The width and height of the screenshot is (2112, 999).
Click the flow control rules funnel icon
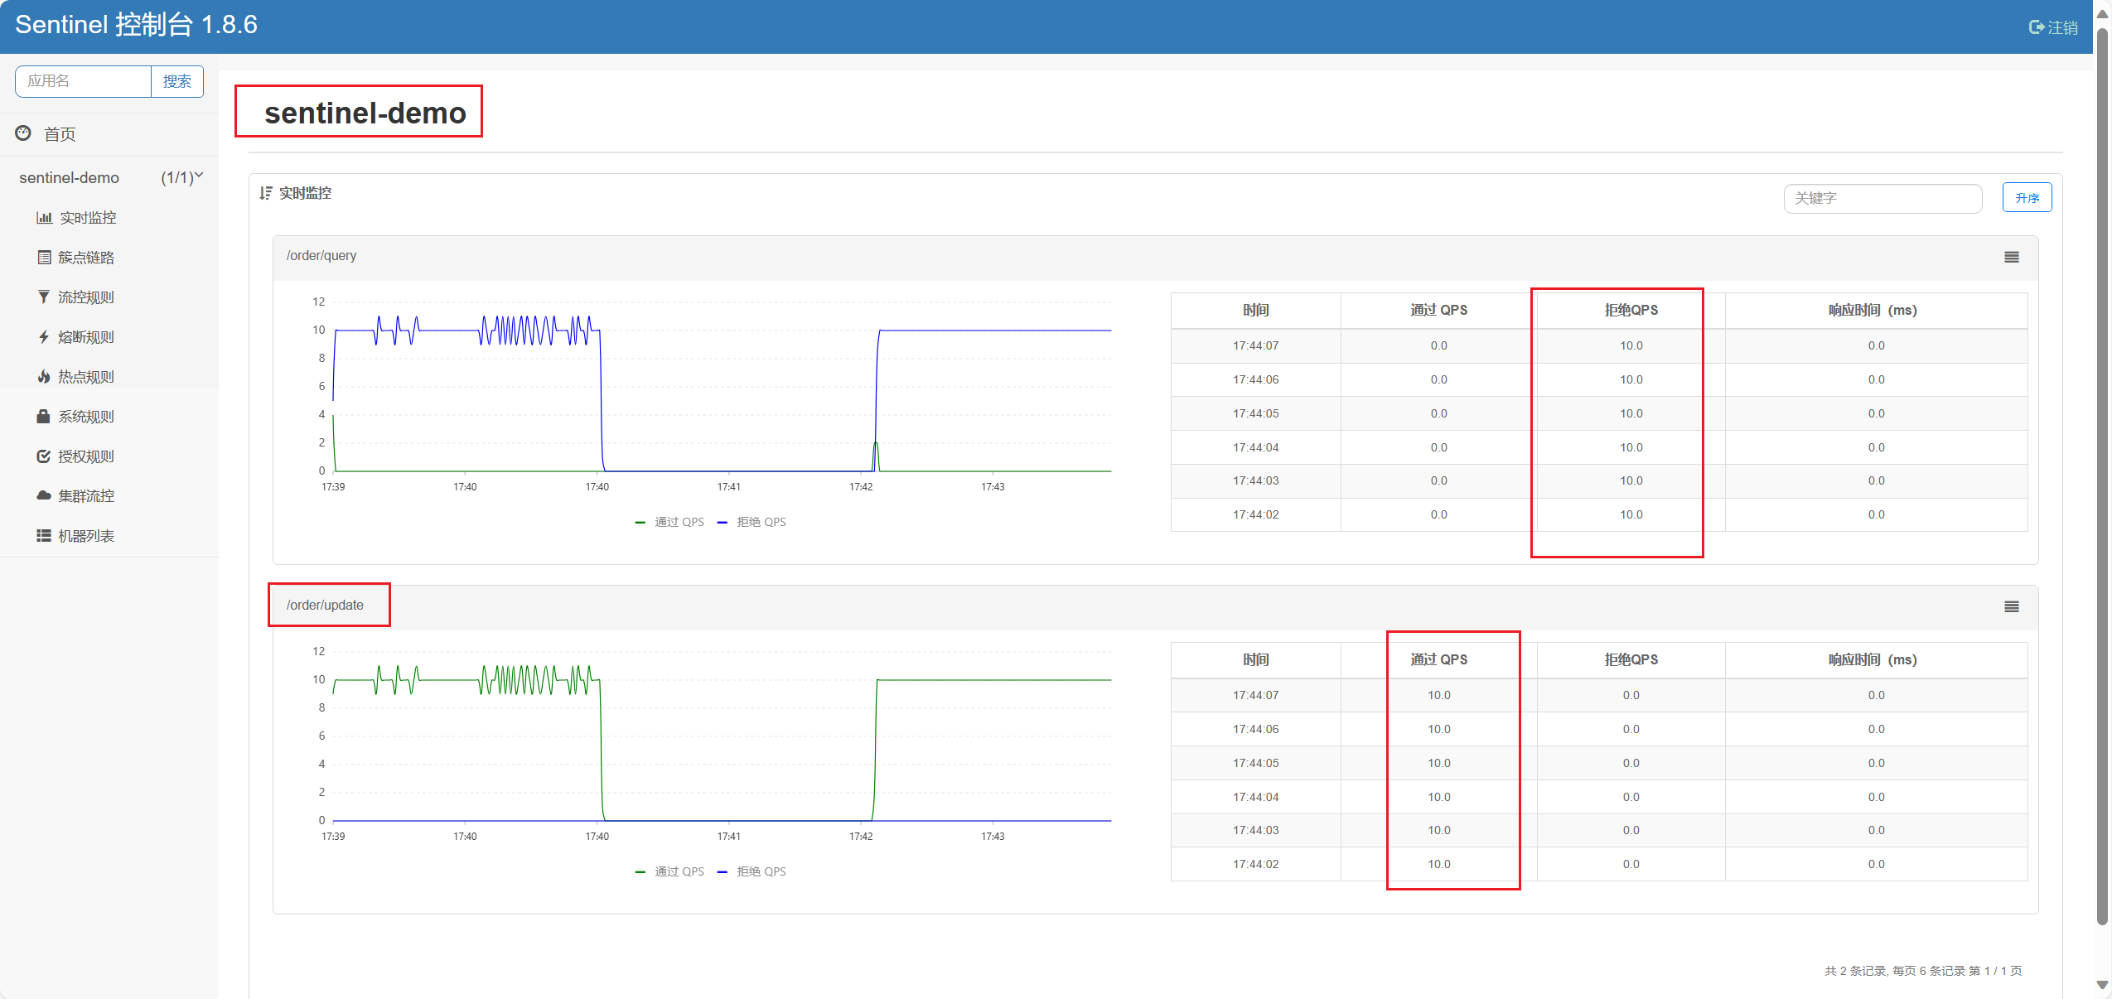(x=44, y=297)
